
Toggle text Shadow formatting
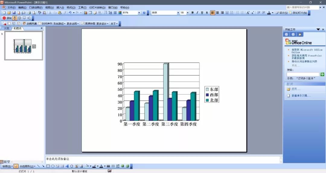click(207, 13)
